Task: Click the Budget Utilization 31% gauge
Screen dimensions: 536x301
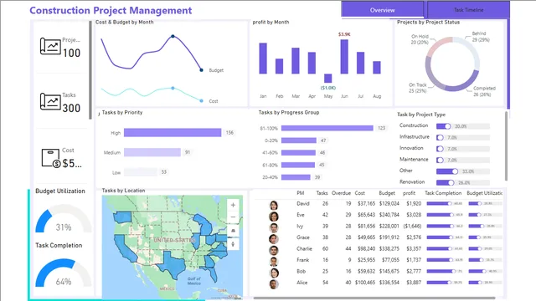Action: tap(64, 218)
